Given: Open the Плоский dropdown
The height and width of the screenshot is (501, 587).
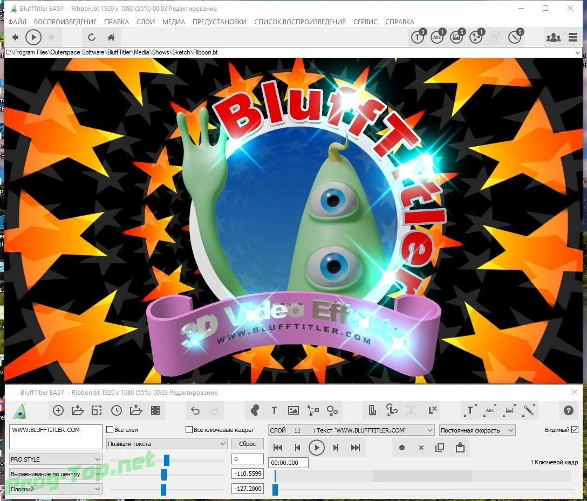Looking at the screenshot, I should click(x=56, y=489).
